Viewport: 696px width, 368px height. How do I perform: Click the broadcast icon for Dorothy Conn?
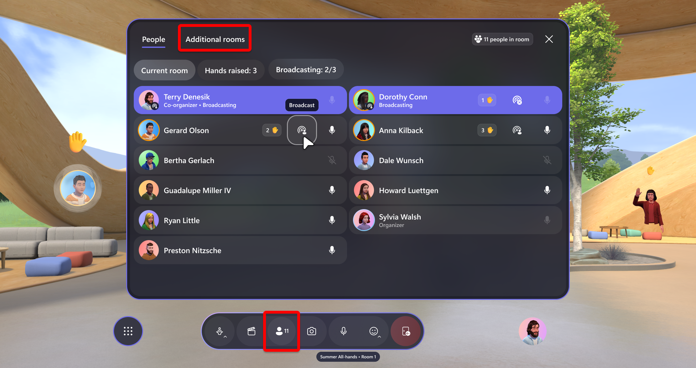tap(516, 100)
